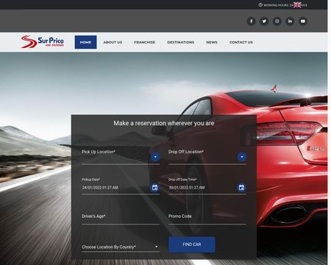Open the NEWS menu item
Viewport: 331px width, 265px height.
pyautogui.click(x=212, y=42)
